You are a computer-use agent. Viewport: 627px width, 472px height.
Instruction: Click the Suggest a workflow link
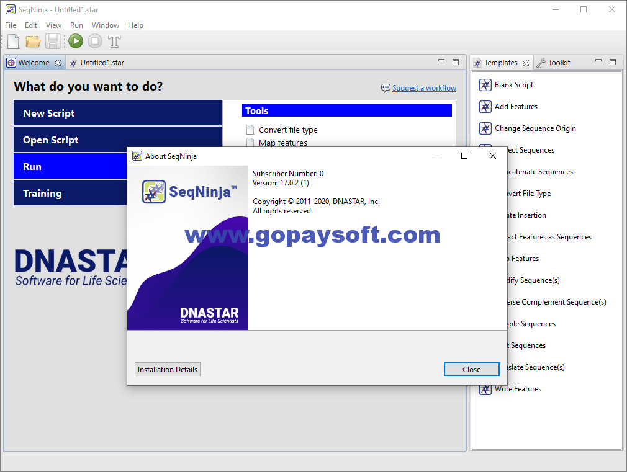tap(424, 88)
